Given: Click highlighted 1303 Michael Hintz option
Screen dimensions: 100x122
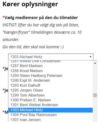Looking at the screenshot, I should 51,110.
